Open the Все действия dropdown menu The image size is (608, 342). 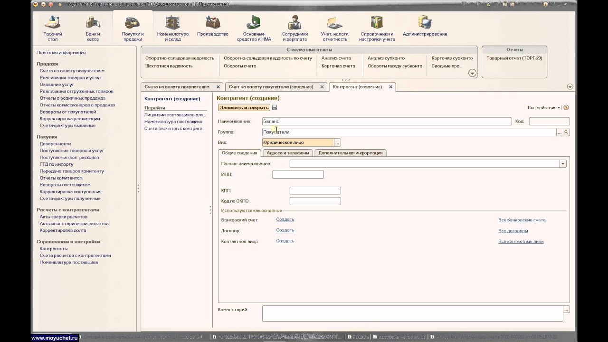tap(544, 108)
